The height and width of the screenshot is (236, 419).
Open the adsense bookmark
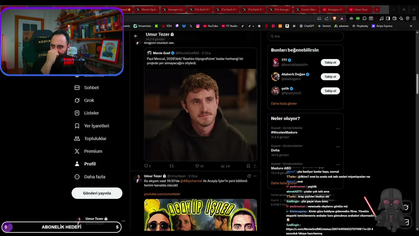pyautogui.click(x=341, y=26)
